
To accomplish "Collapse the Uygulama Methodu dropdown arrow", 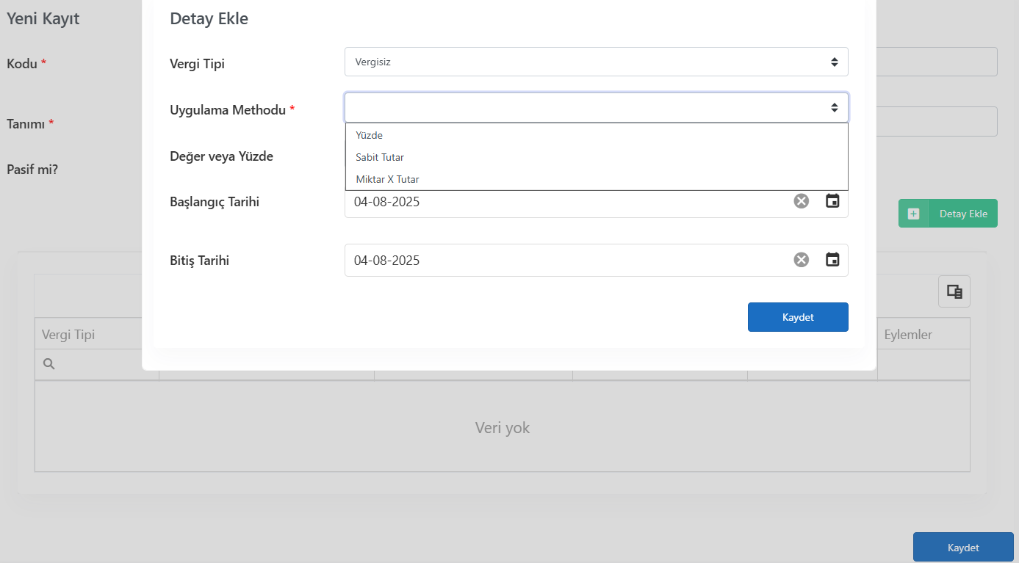I will (x=835, y=108).
